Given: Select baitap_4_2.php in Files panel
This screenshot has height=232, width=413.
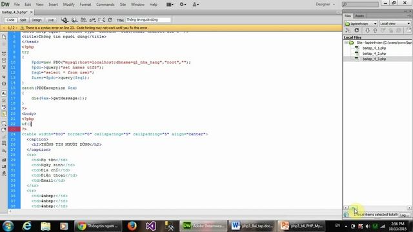Looking at the screenshot, I should (374, 53).
